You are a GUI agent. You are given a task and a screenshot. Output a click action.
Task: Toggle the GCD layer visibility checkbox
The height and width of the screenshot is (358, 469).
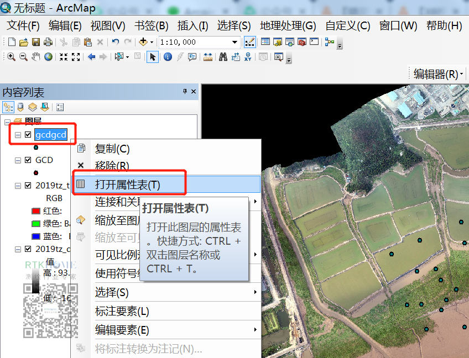tap(28, 160)
